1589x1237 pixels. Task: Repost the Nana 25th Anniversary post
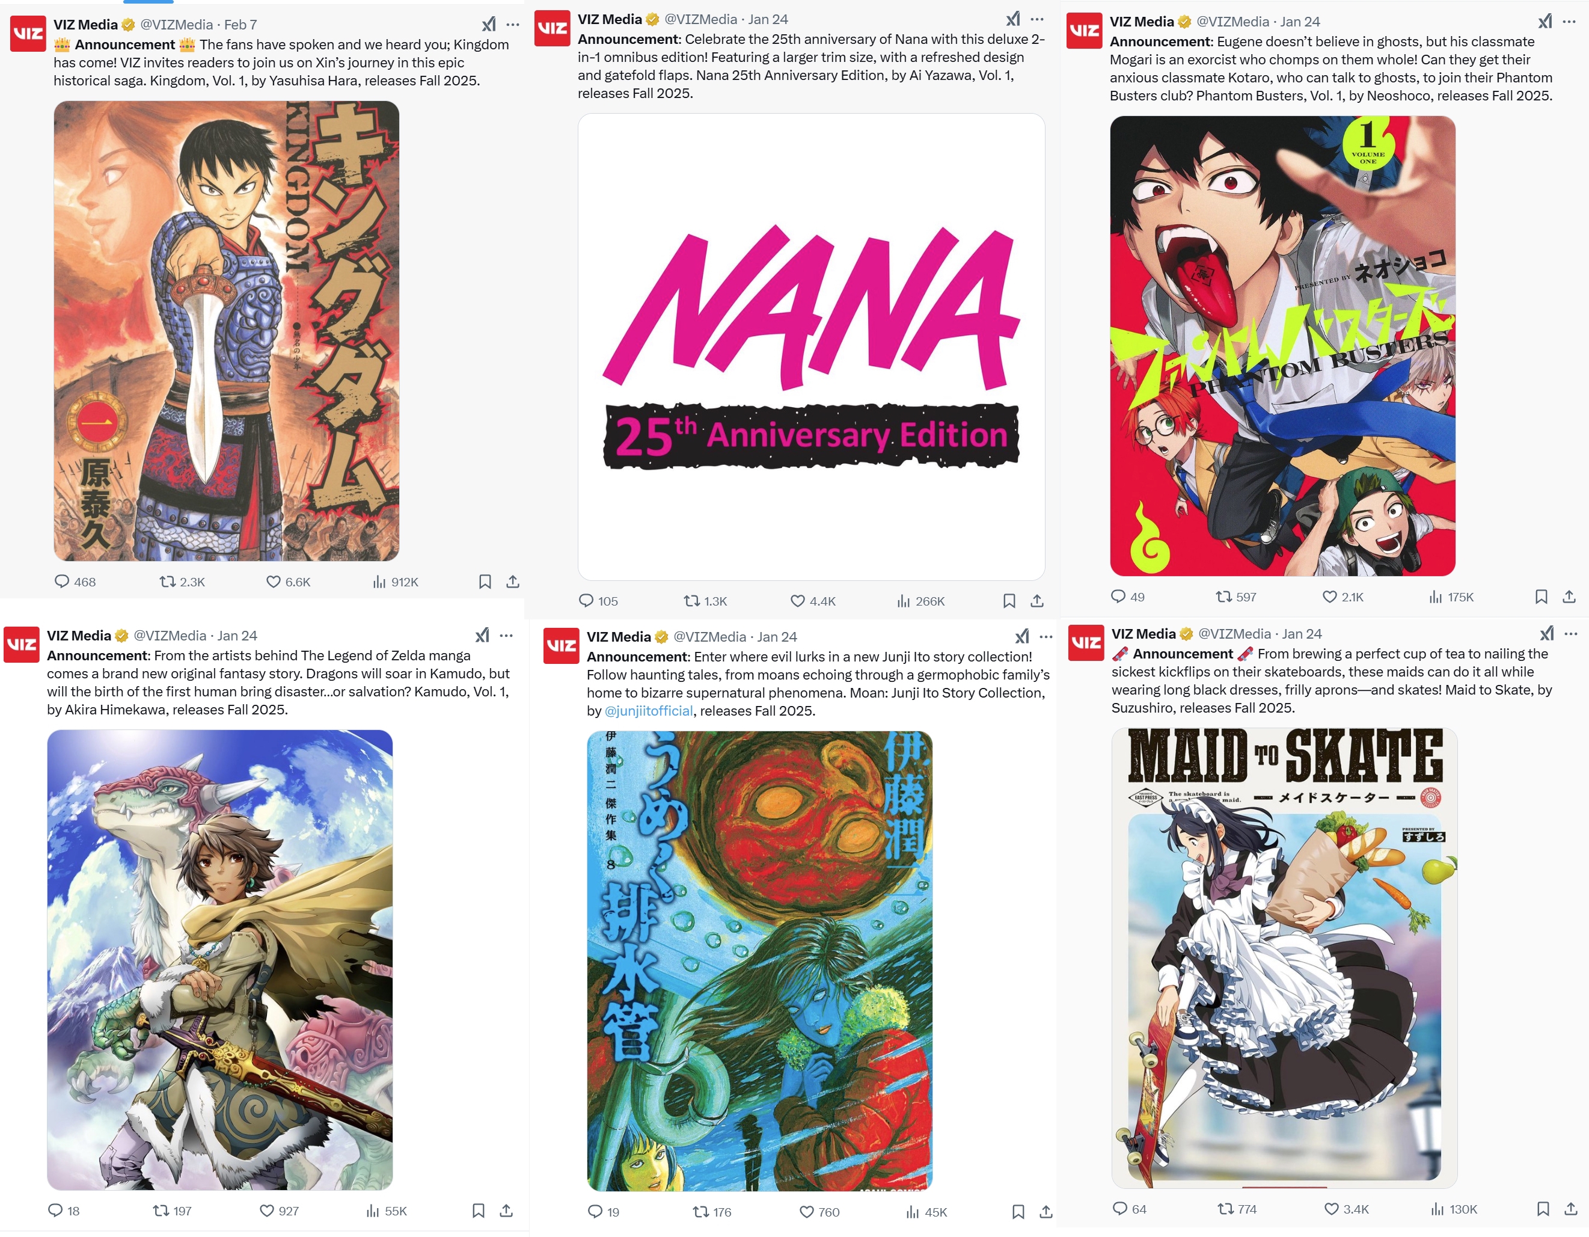click(705, 601)
